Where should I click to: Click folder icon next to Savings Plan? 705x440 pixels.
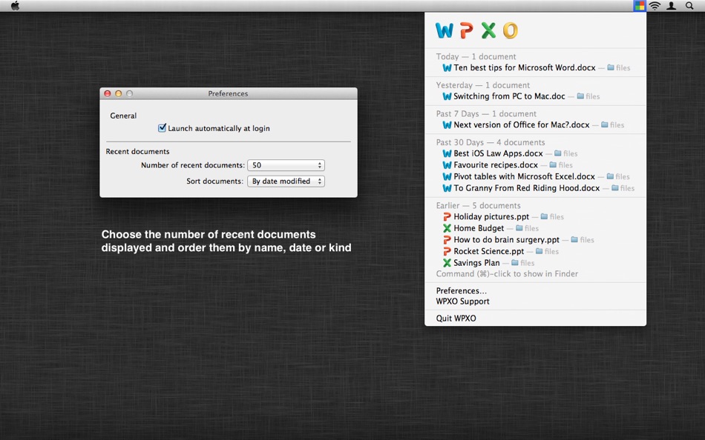point(515,263)
